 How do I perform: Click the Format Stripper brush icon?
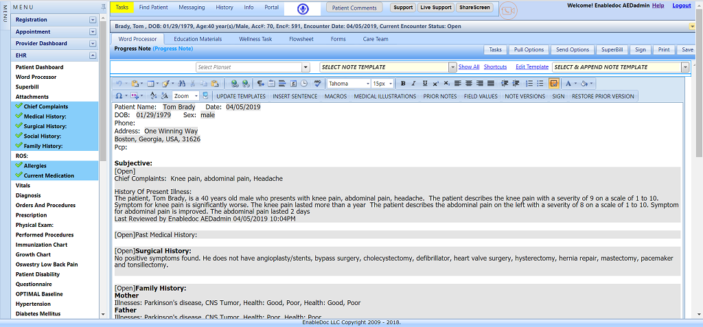pyautogui.click(x=165, y=84)
